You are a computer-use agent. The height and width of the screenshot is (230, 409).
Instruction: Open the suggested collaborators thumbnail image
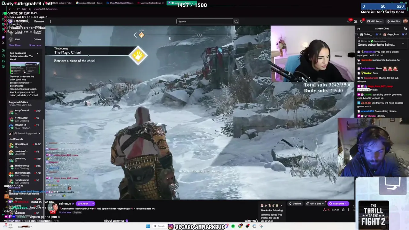[25, 68]
